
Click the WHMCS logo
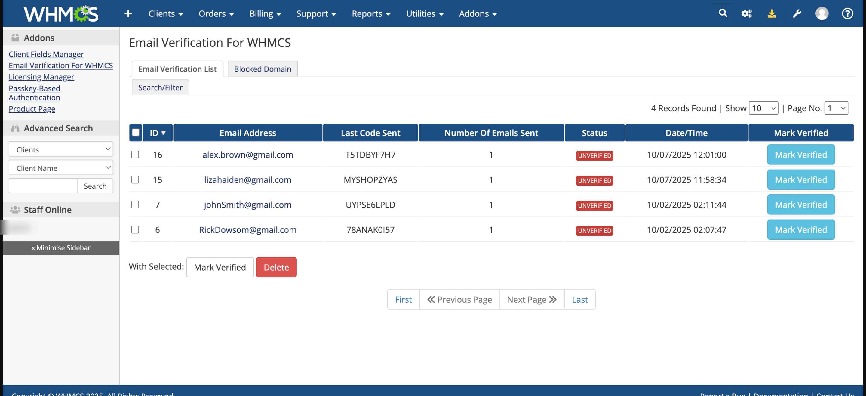(x=61, y=14)
